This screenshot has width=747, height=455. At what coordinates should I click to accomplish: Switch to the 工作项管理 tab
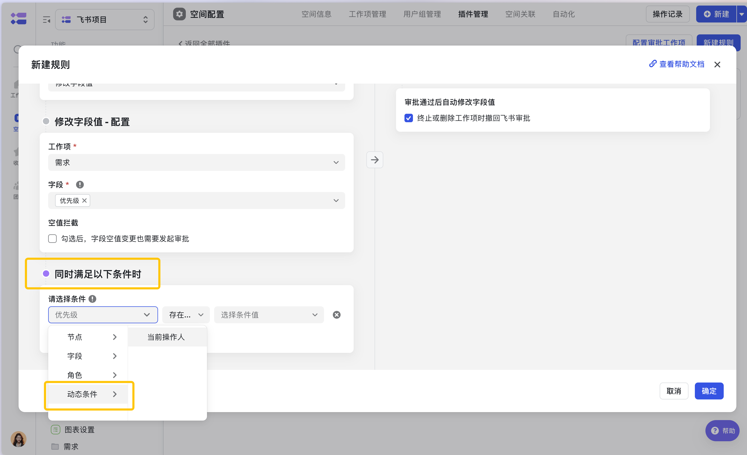[367, 14]
